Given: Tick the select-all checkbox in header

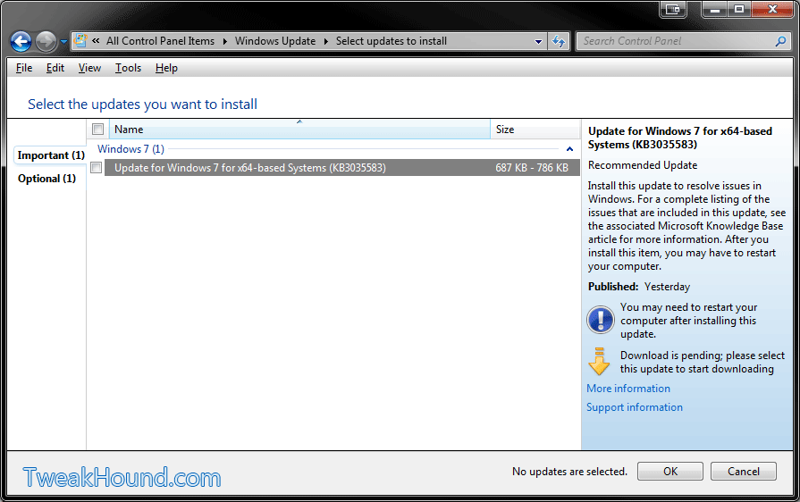Looking at the screenshot, I should (98, 130).
